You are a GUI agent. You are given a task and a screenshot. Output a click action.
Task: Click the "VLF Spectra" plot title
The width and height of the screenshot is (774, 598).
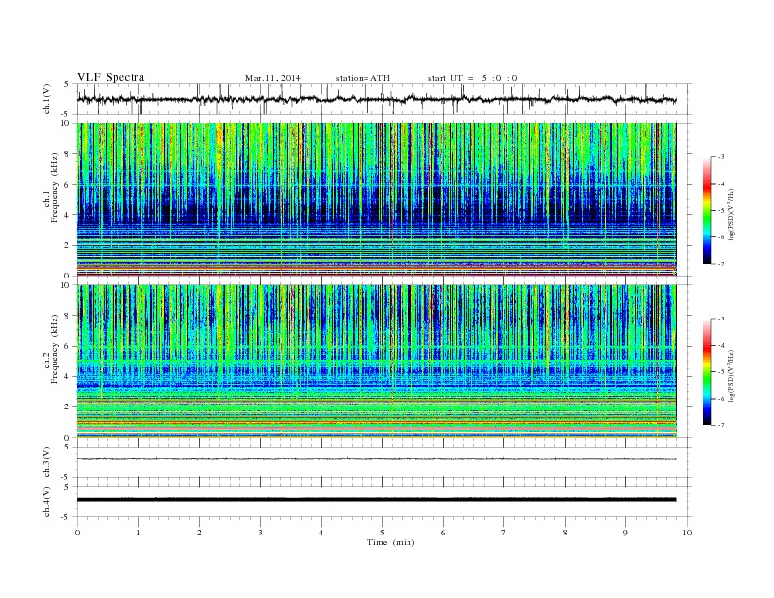110,77
